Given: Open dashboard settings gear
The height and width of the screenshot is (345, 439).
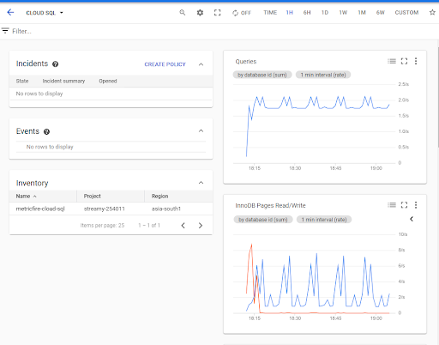Looking at the screenshot, I should point(200,13).
